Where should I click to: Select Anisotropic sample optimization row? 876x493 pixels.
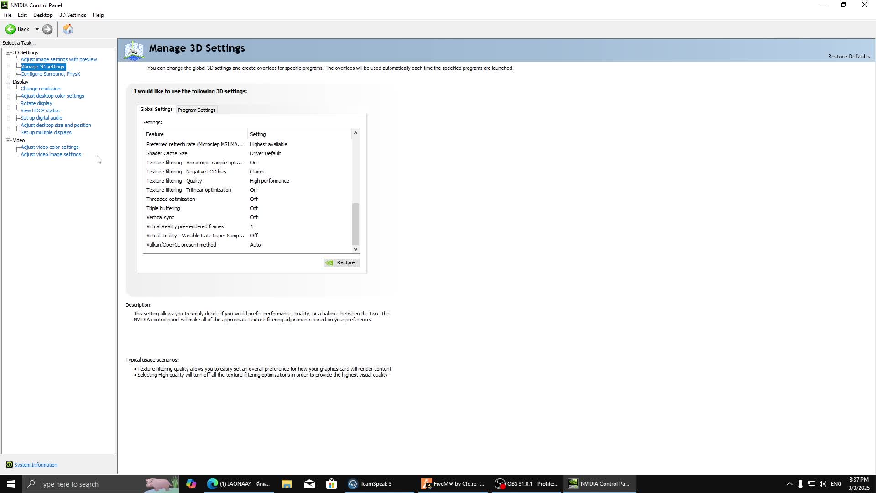coord(248,163)
